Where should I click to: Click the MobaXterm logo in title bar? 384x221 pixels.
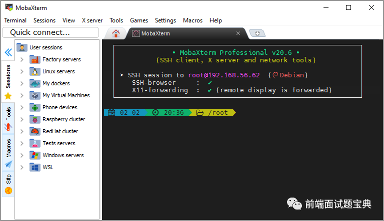(9, 7)
